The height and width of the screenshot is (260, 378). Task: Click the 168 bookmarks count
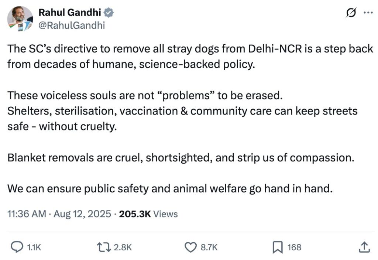[x=294, y=247]
